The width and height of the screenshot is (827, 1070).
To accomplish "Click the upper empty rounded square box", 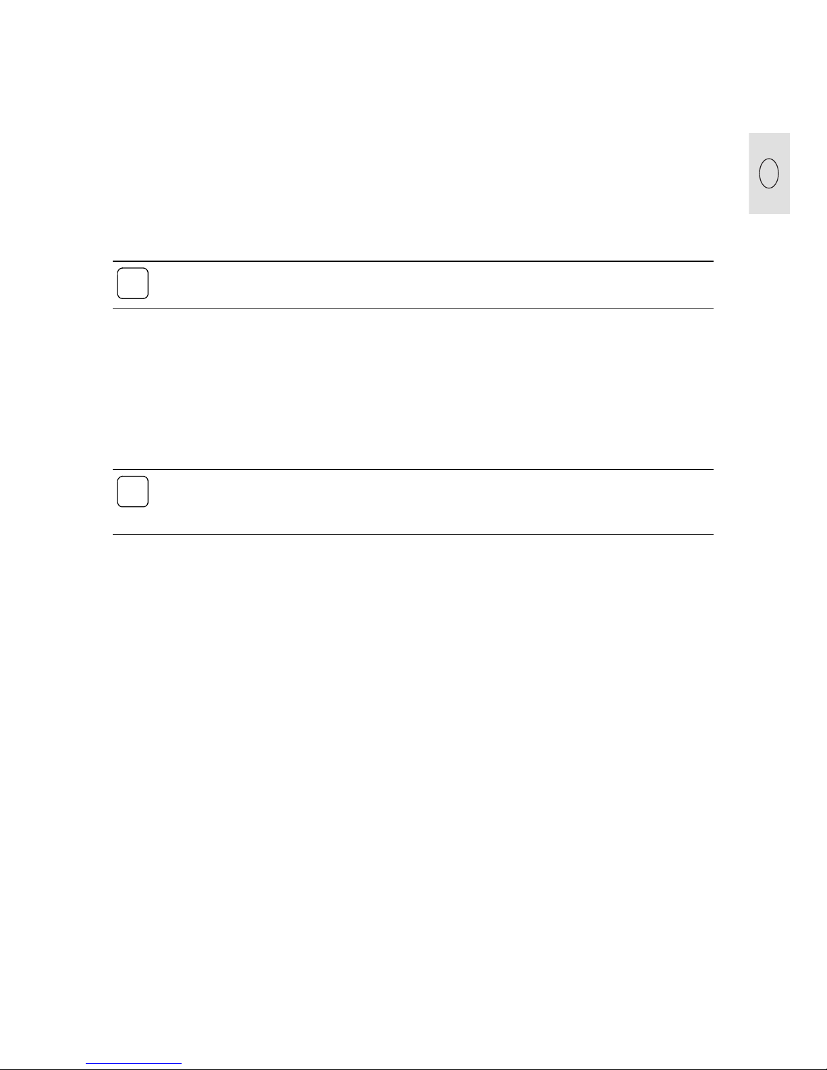I will [132, 284].
